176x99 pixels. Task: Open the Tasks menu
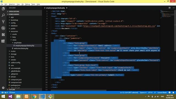(x=33, y=4)
